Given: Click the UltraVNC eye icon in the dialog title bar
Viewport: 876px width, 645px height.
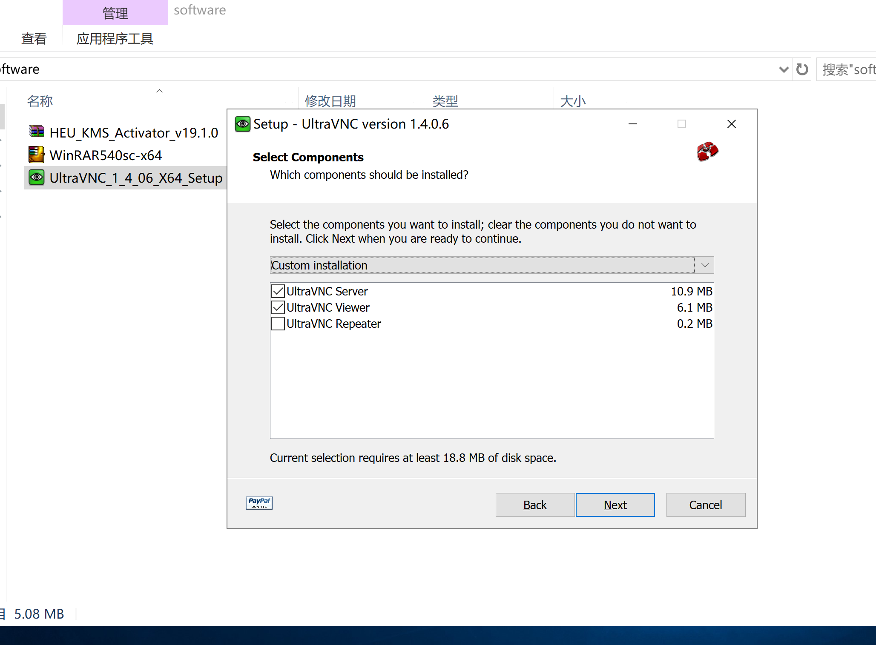Looking at the screenshot, I should pyautogui.click(x=243, y=124).
